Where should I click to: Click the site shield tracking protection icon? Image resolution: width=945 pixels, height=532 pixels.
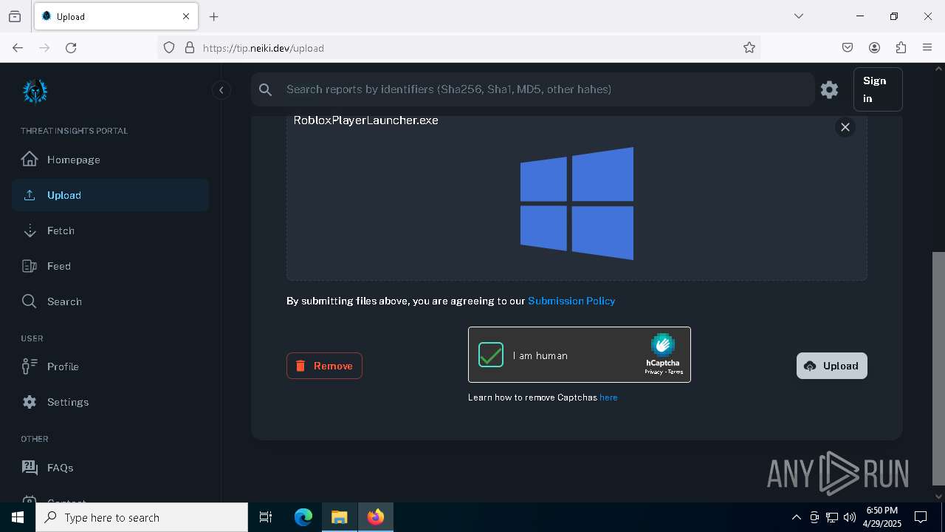coord(169,47)
